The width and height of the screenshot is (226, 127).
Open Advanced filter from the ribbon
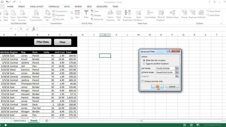97,19
